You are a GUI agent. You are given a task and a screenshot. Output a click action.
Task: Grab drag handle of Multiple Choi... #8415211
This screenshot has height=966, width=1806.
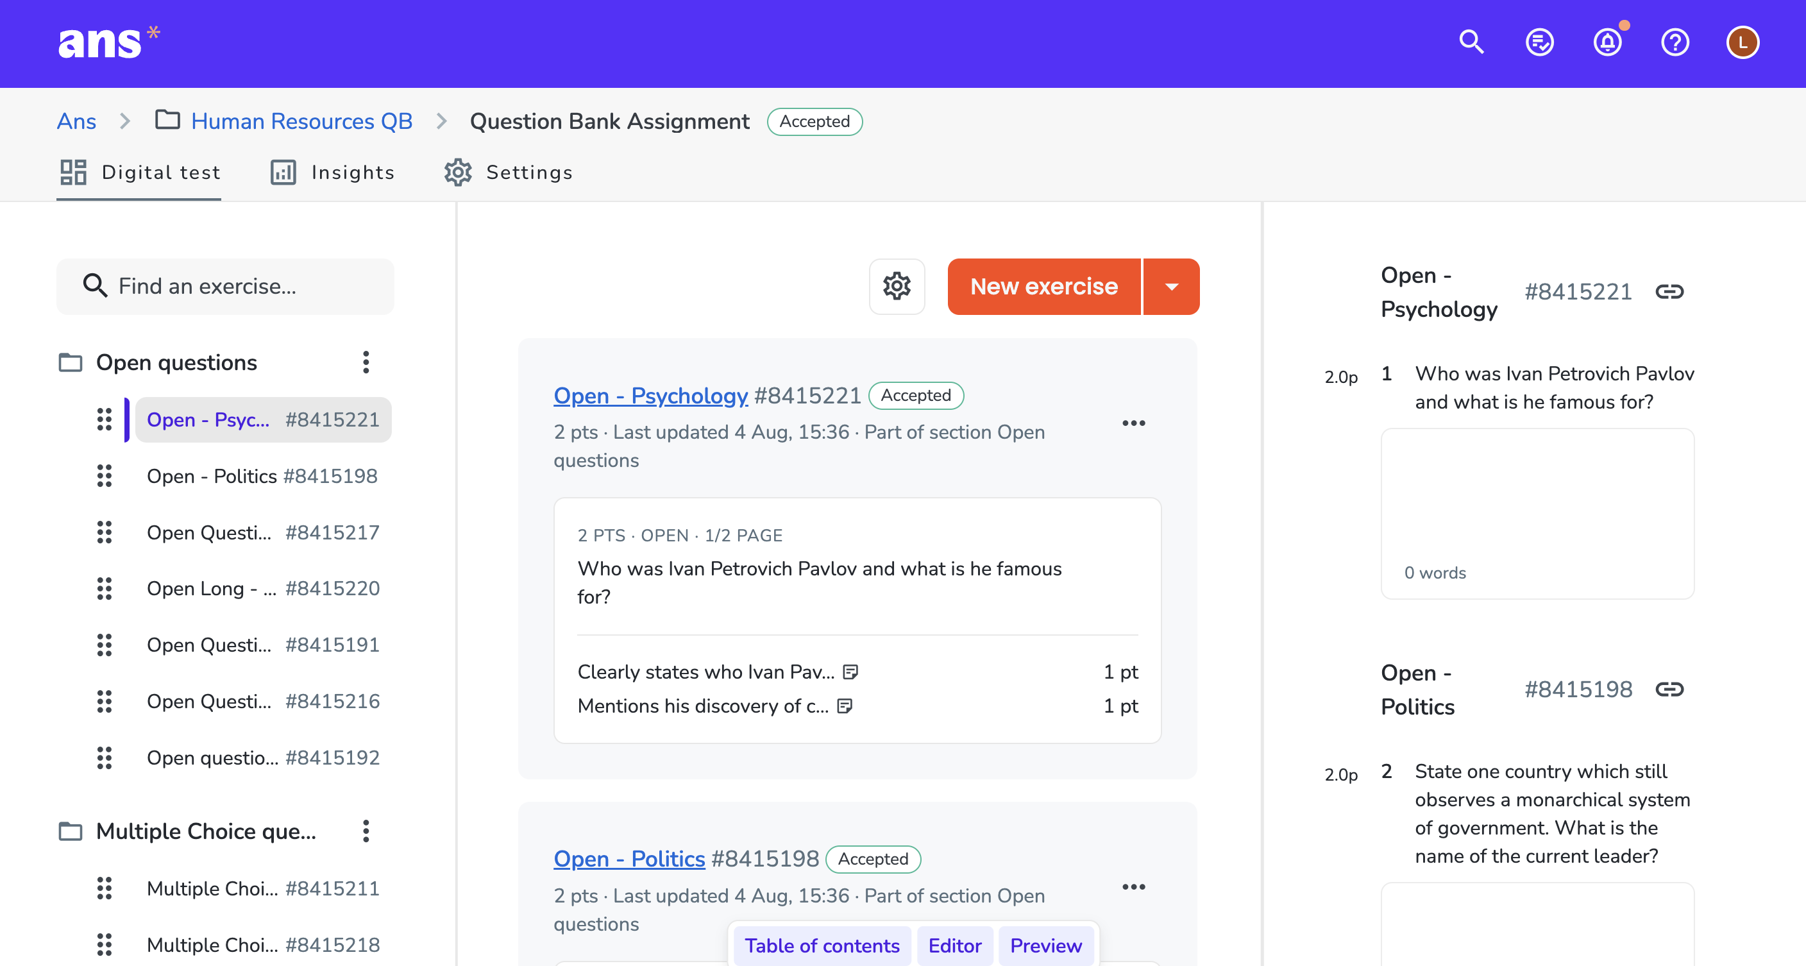click(105, 888)
